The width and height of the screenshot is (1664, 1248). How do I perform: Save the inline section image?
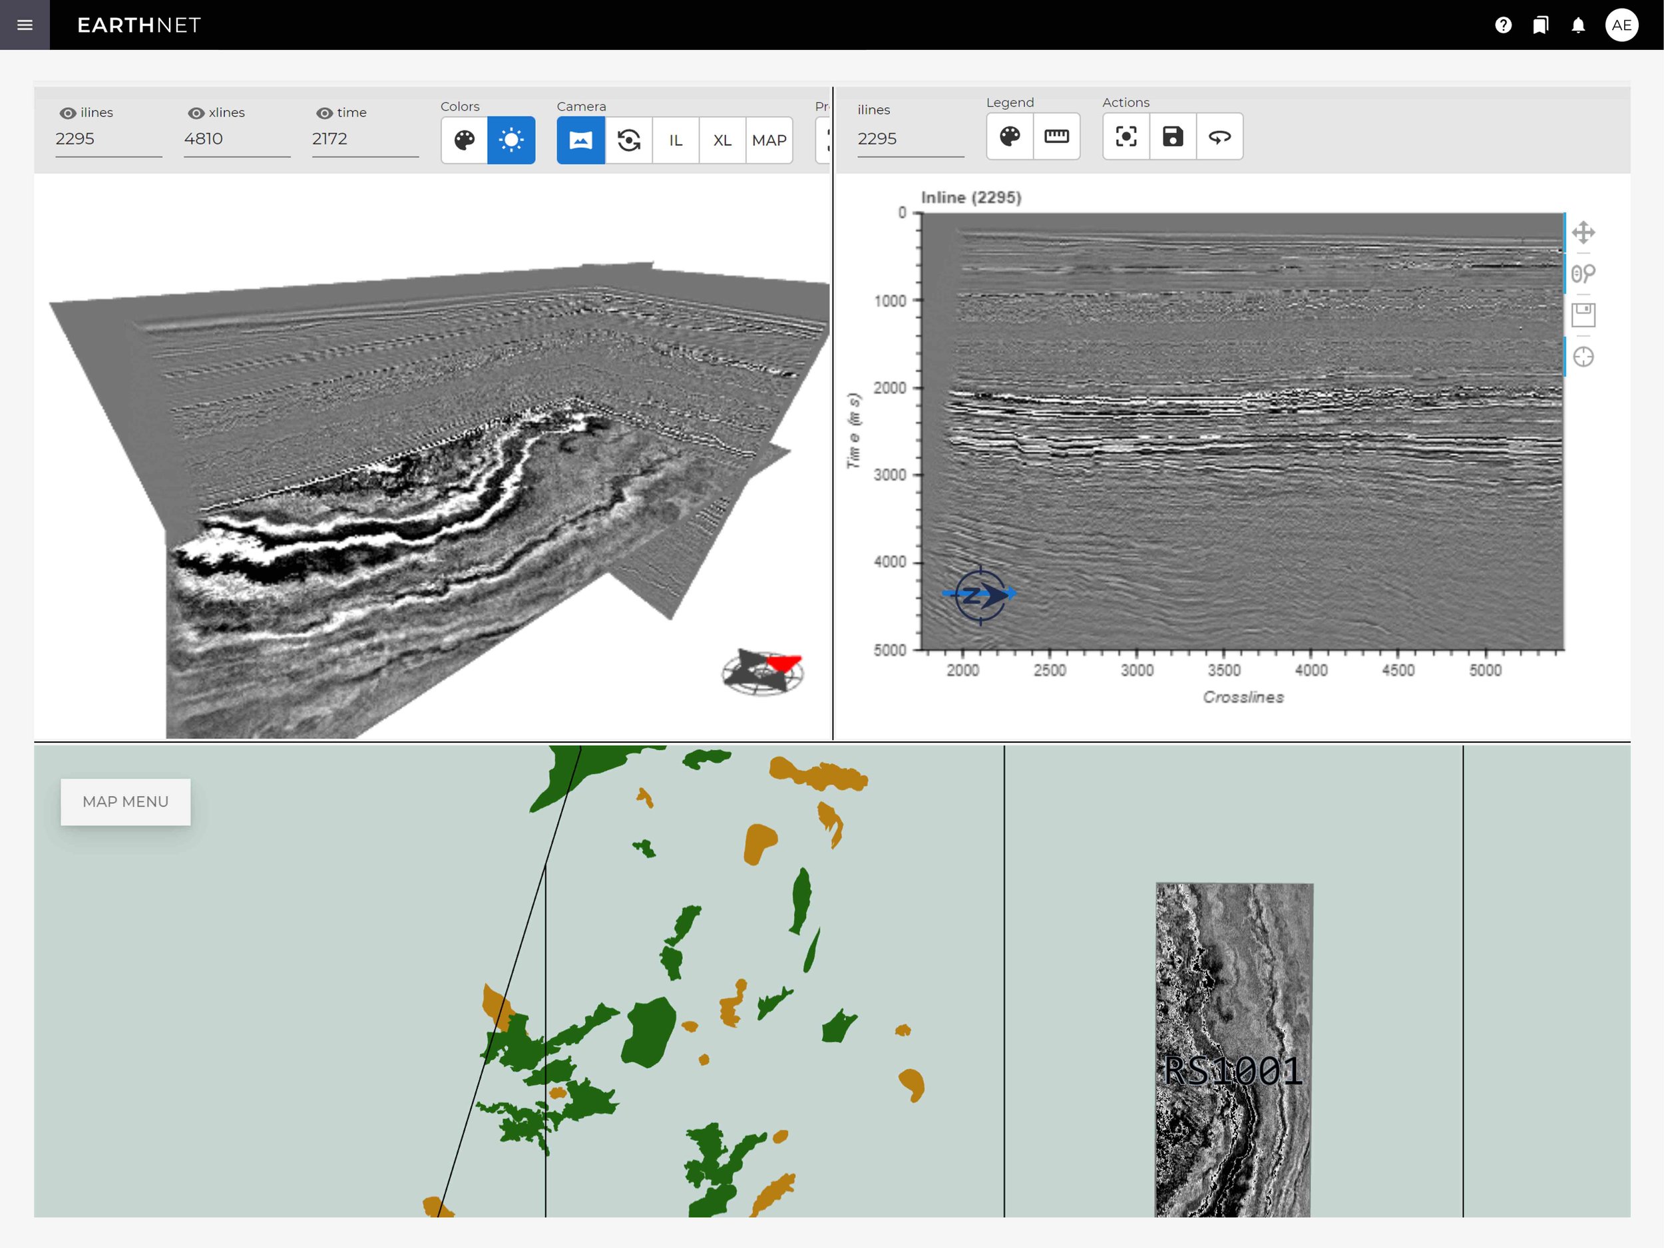(x=1173, y=136)
